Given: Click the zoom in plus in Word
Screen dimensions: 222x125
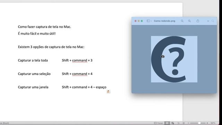Looking at the screenshot, I should click(207, 123).
